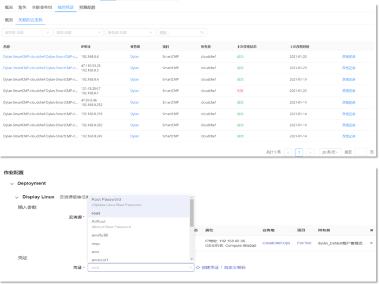Click the 跳至 page jump input box
The width and height of the screenshot is (379, 284).
pos(361,152)
